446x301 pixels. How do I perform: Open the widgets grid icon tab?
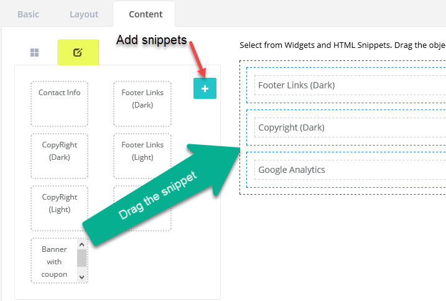pos(34,52)
